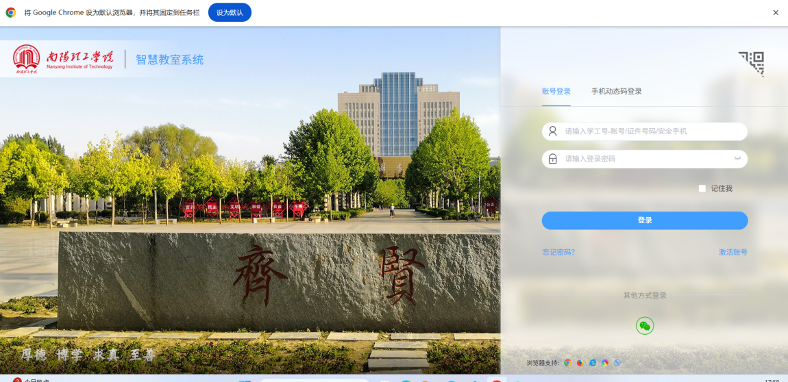Click the Internet Explorer support icon
The image size is (788, 382).
(592, 363)
